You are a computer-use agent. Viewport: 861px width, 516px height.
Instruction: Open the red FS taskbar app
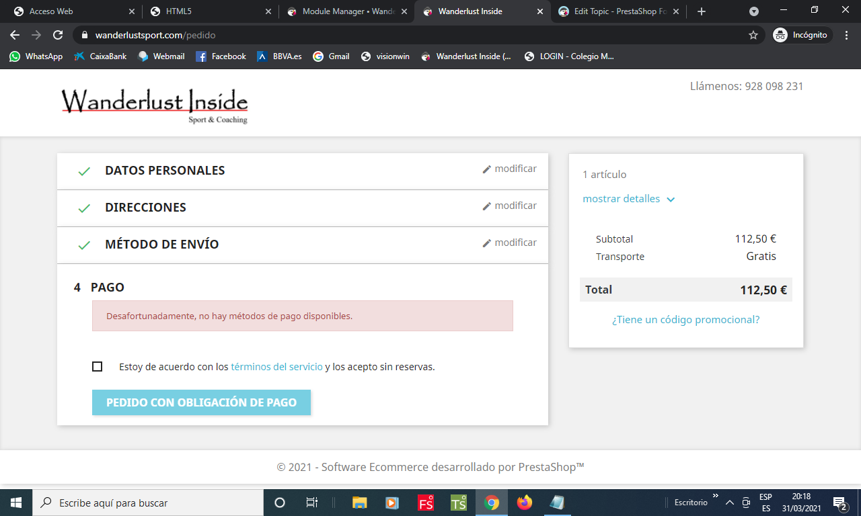click(426, 503)
